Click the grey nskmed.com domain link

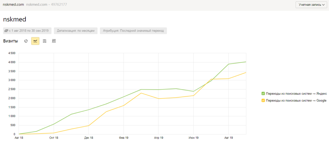click(37, 4)
